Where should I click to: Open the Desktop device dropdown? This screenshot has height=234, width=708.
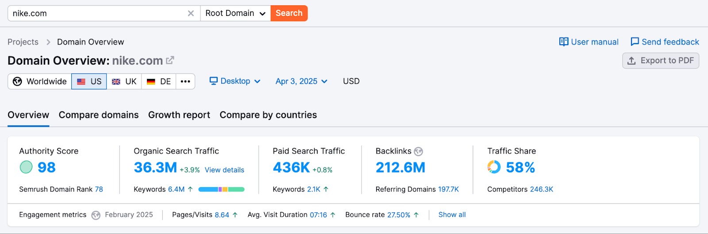tap(235, 81)
